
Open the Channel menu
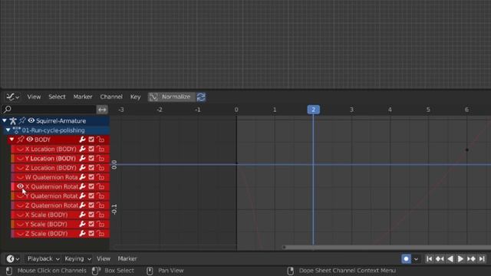tap(111, 97)
